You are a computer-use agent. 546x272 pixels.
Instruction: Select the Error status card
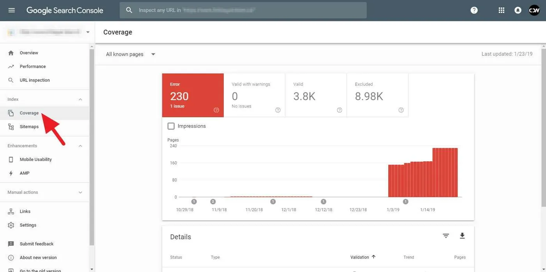click(193, 95)
